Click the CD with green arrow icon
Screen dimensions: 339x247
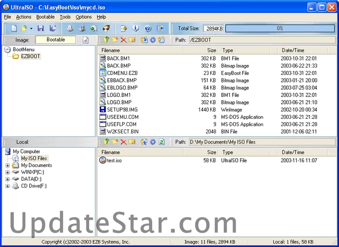(x=94, y=29)
